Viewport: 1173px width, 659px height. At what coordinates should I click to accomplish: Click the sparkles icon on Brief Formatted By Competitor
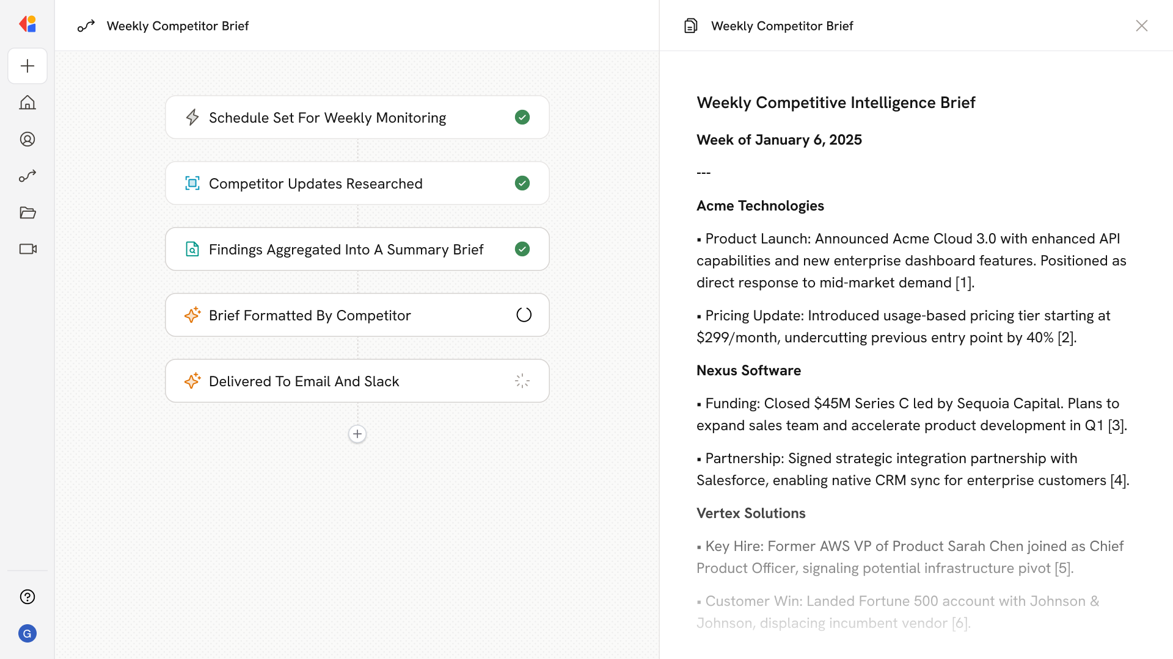pos(192,315)
